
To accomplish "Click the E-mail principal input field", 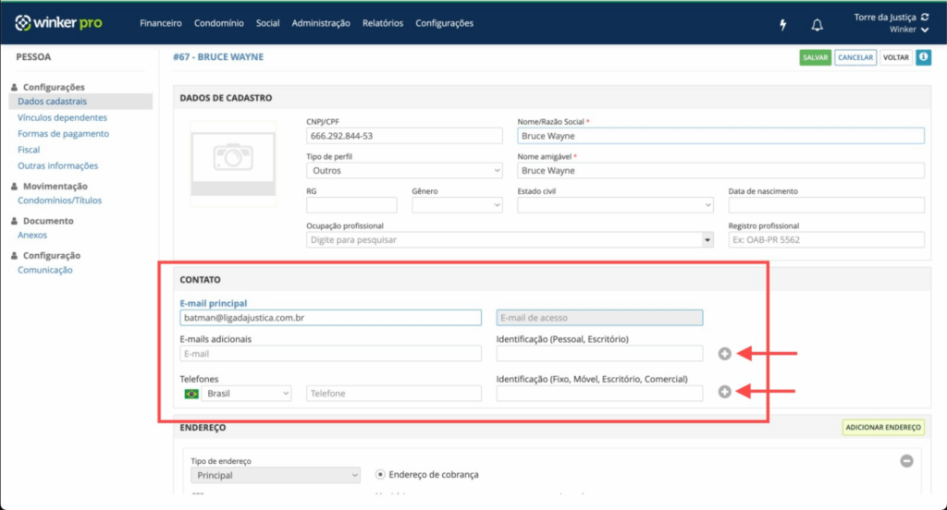I will click(330, 318).
